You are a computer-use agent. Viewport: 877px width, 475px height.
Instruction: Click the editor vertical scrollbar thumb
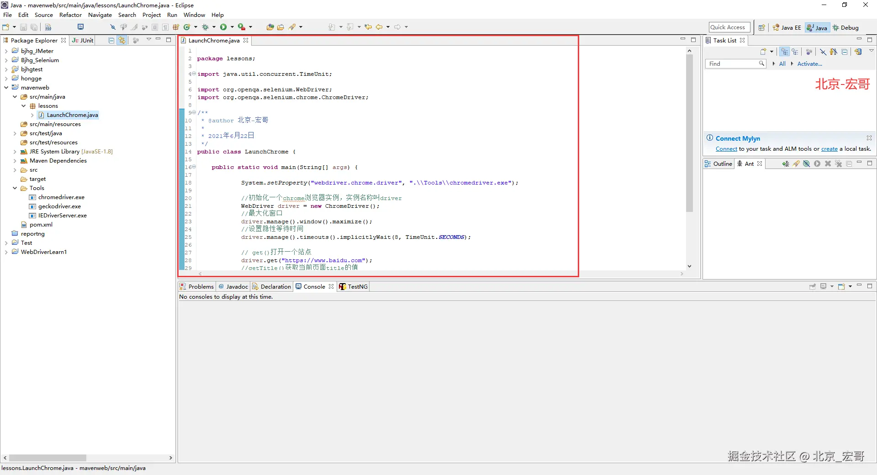(689, 133)
